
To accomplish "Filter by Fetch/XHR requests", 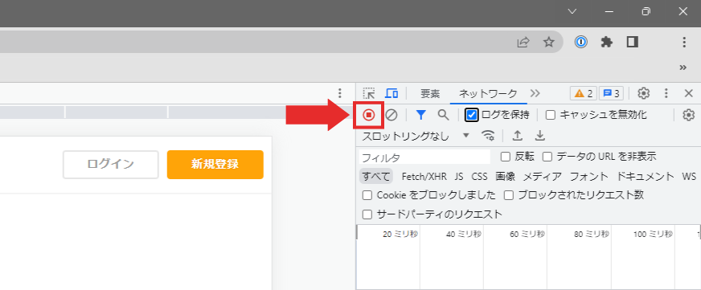I will (x=424, y=176).
